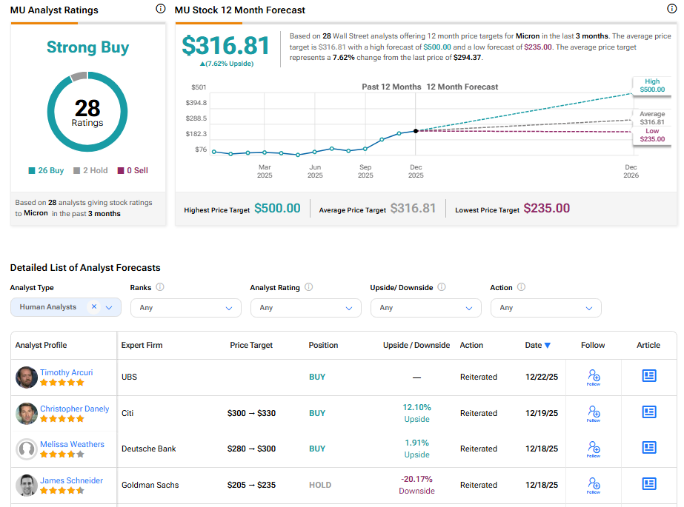Open Timothy Arcuri's analyst profile link

click(67, 372)
